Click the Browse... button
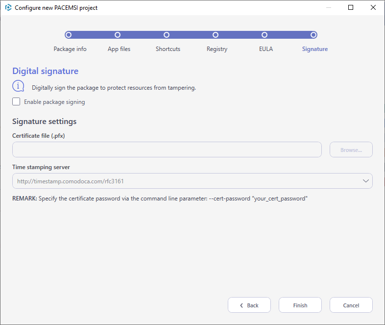This screenshot has height=325, width=385. click(351, 150)
